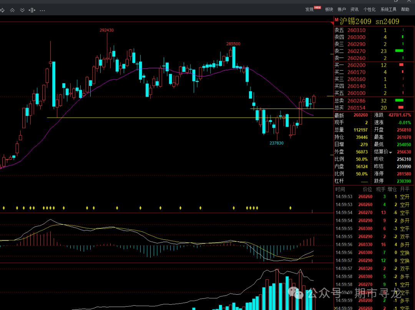Screen dimensions: 415x310
Task: Click the rightmost yellow diamond marker
Action: 290,208
